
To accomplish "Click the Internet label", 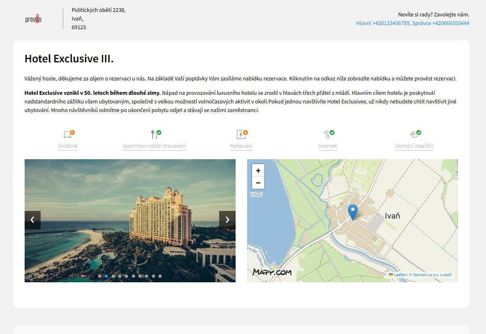I will pyautogui.click(x=328, y=146).
